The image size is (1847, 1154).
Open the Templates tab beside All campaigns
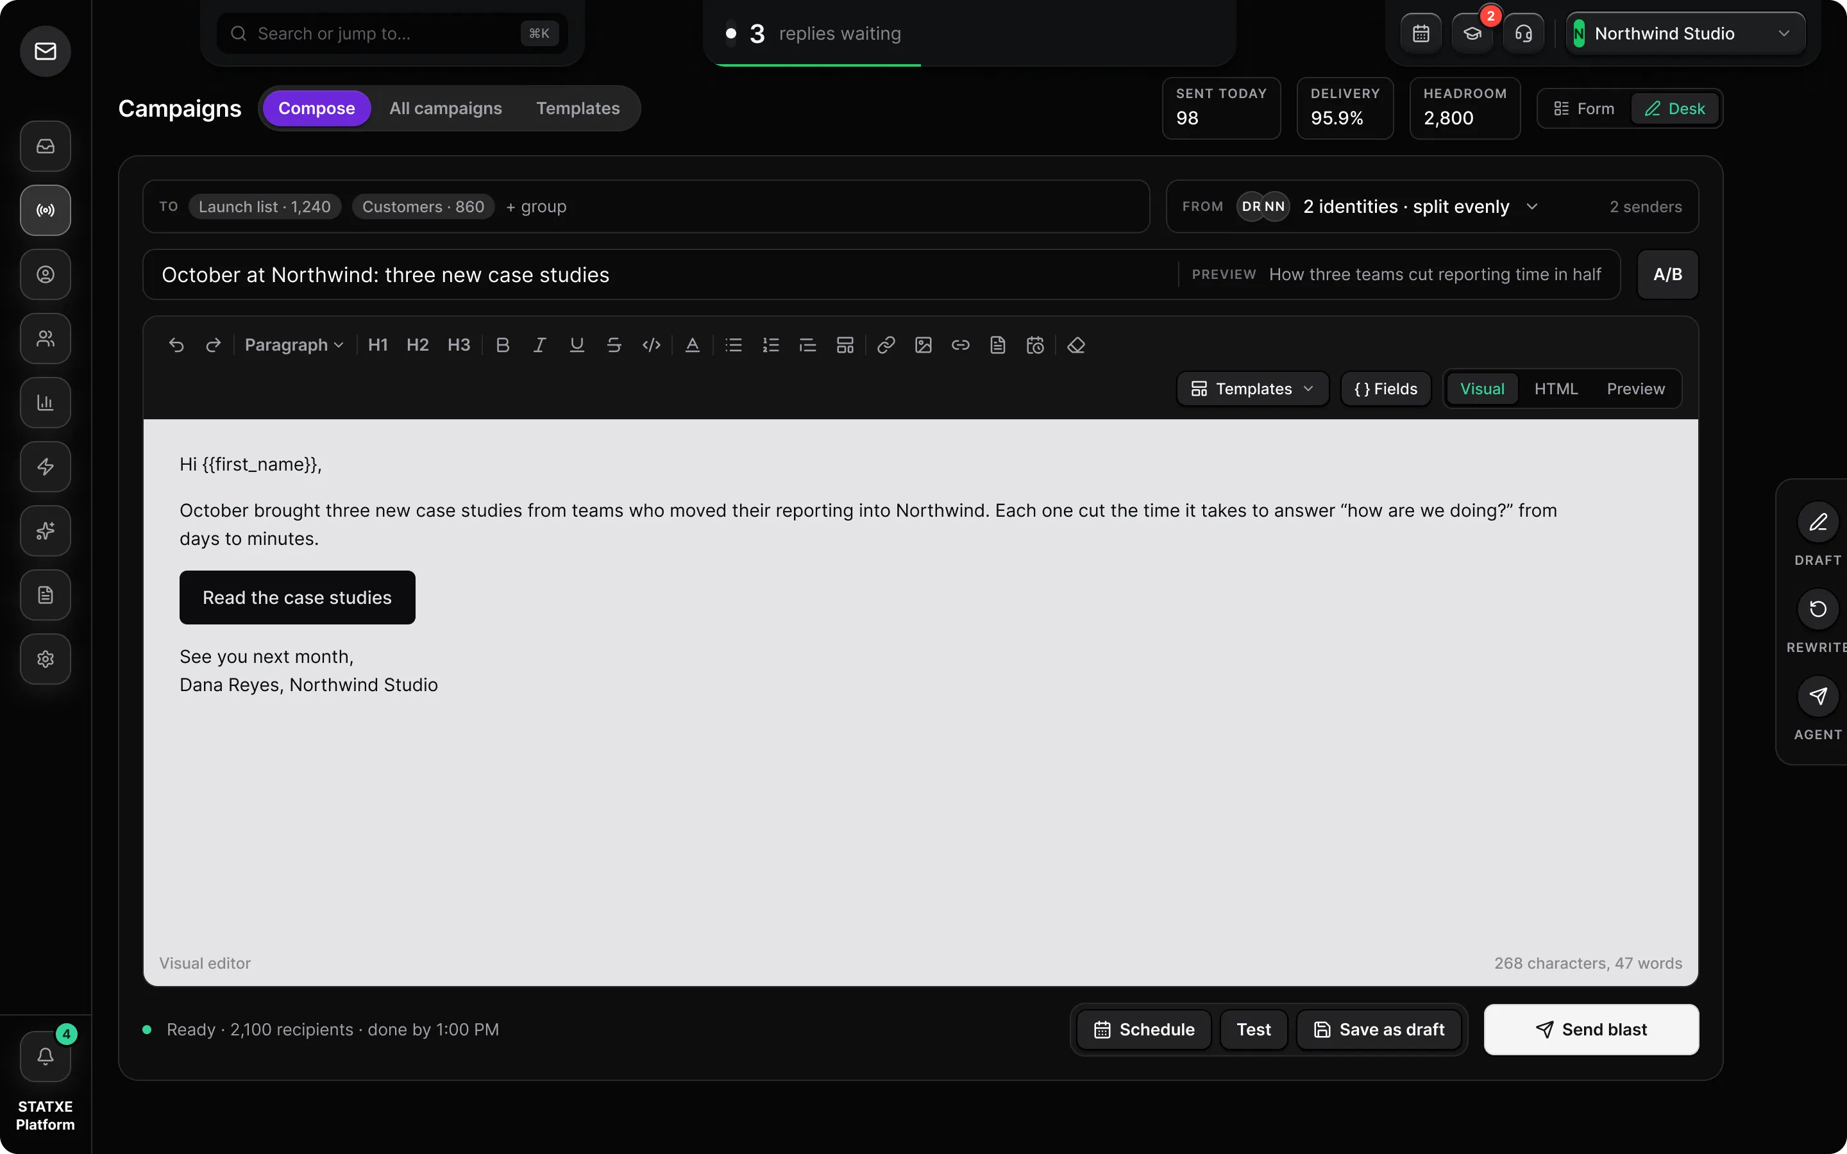578,108
